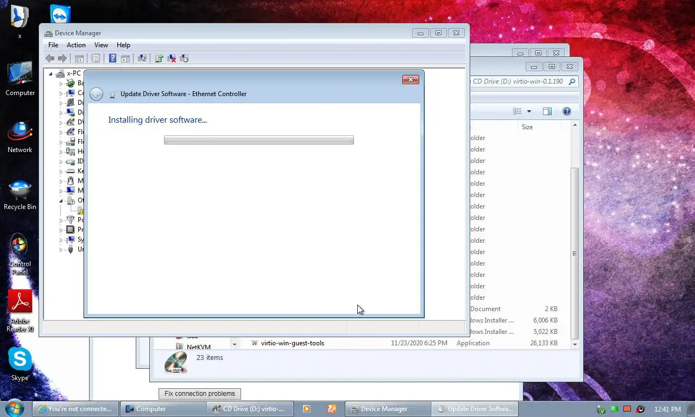Viewport: 695px width, 417px height.
Task: Collapse the x-PC root node
Action: click(x=51, y=74)
